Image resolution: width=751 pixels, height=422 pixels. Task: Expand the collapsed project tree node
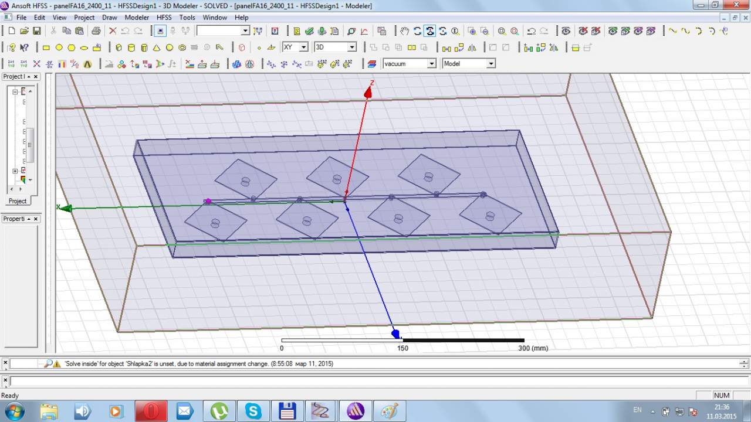[x=15, y=171]
